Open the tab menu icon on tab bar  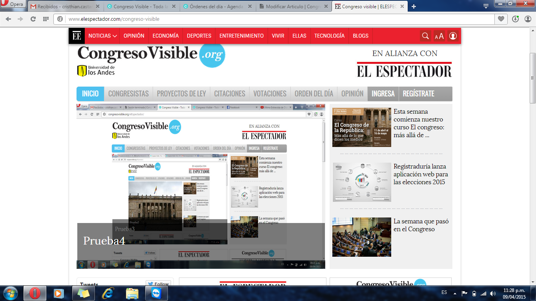click(x=486, y=6)
